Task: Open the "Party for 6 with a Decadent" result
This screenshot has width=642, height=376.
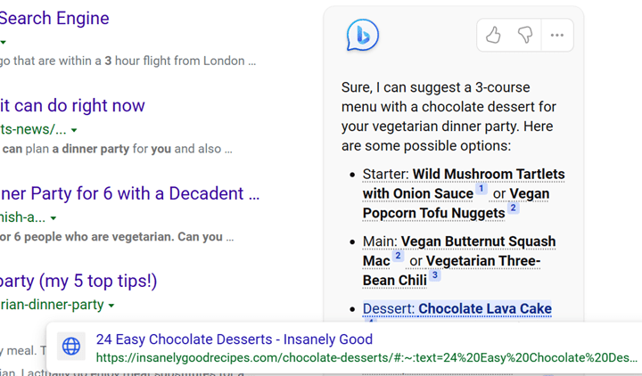Action: click(130, 193)
